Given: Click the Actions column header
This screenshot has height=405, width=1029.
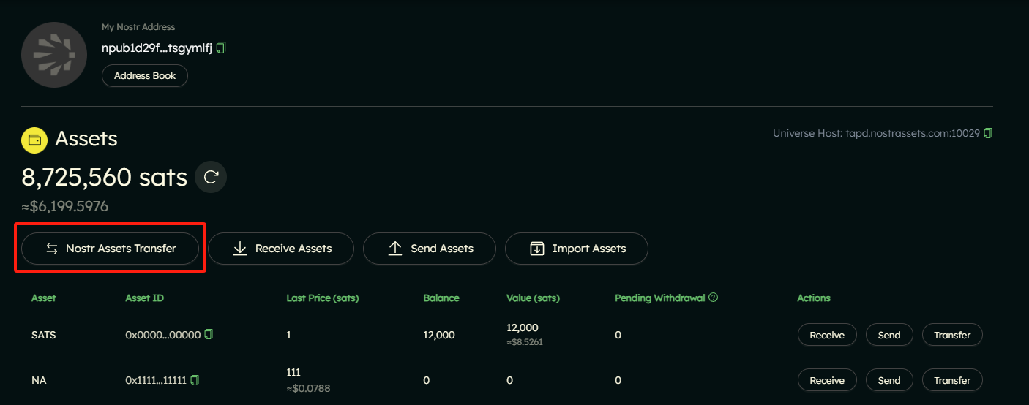Looking at the screenshot, I should pos(814,298).
